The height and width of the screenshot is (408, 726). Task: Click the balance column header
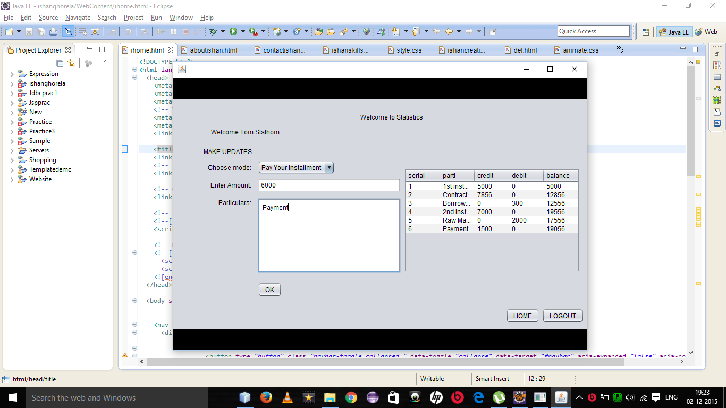(x=560, y=176)
